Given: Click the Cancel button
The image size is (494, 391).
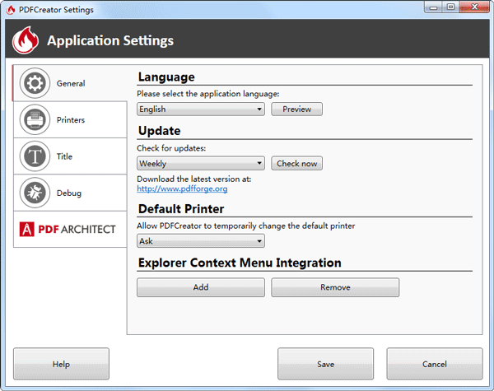Looking at the screenshot, I should (x=435, y=364).
